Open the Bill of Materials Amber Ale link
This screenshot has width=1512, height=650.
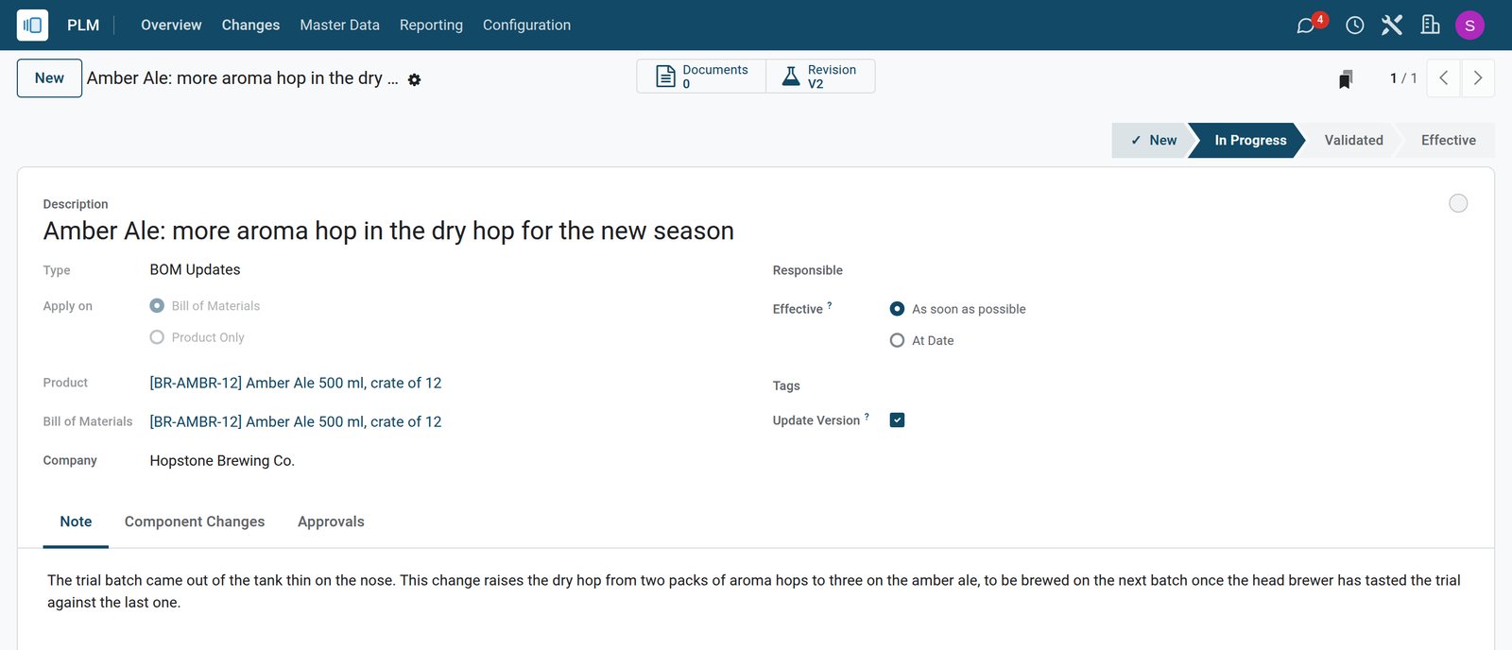[296, 421]
